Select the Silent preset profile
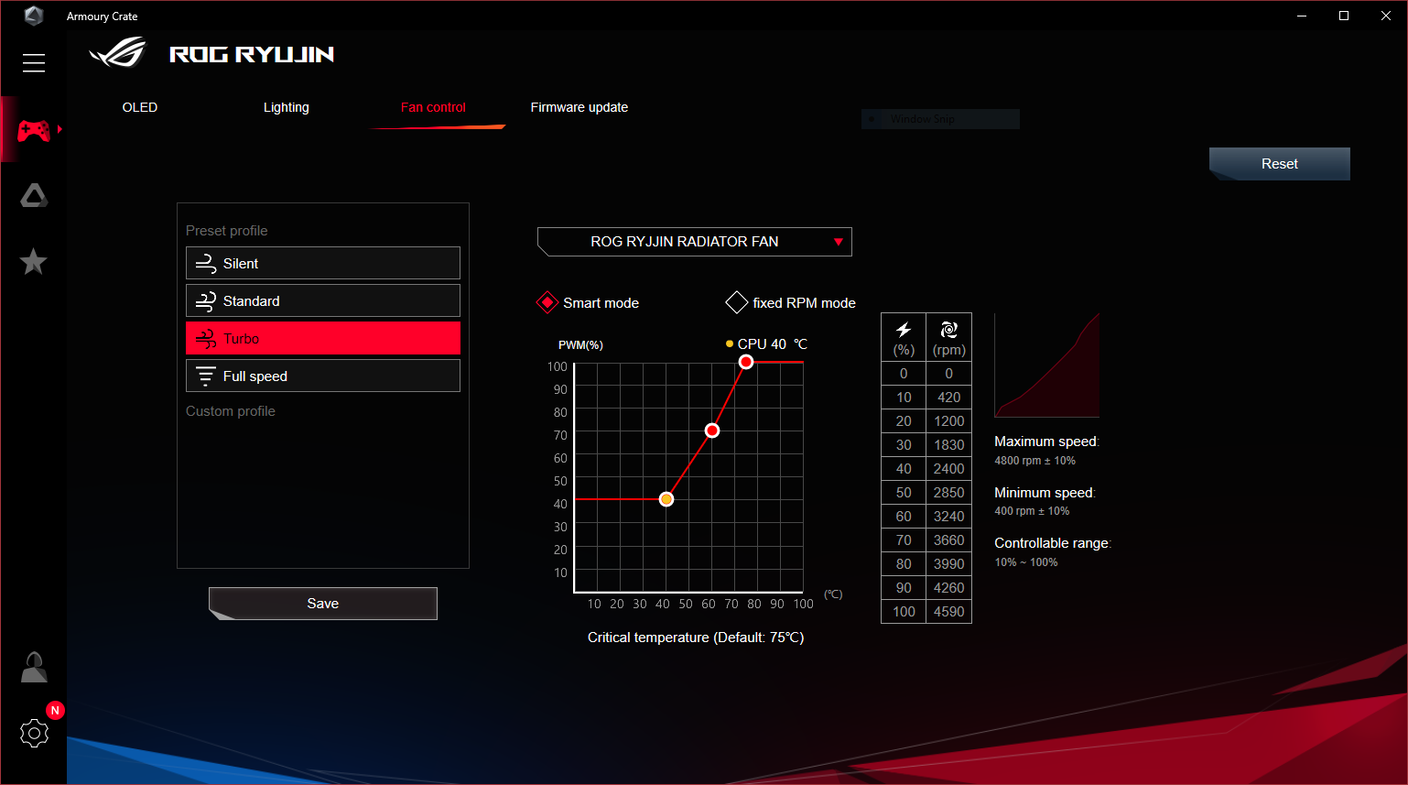 pos(323,263)
